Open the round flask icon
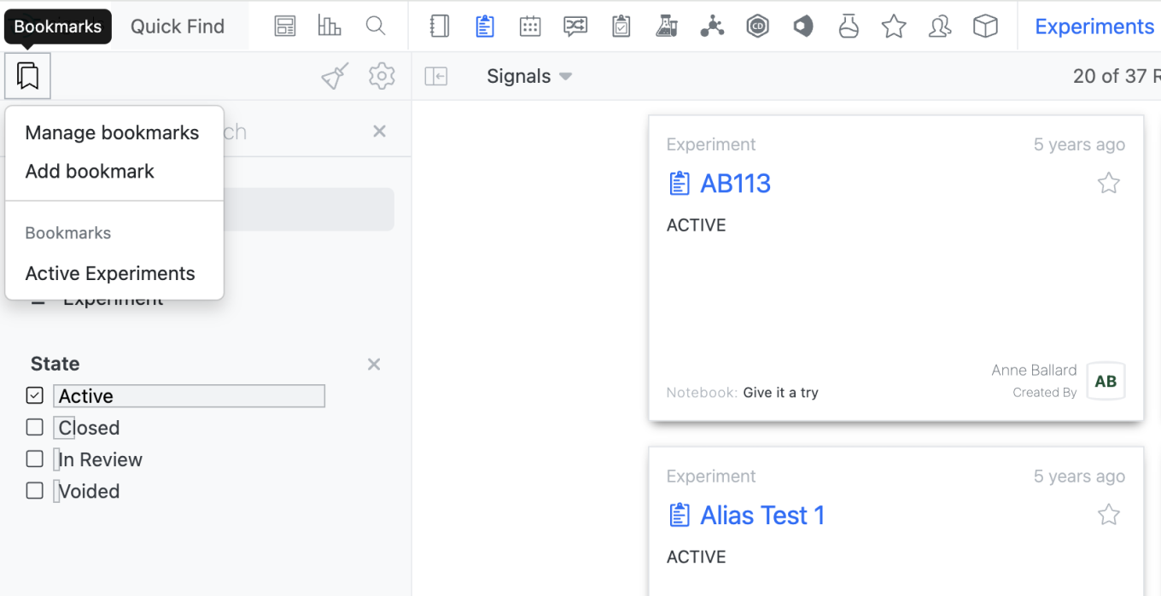1161x596 pixels. pyautogui.click(x=849, y=26)
